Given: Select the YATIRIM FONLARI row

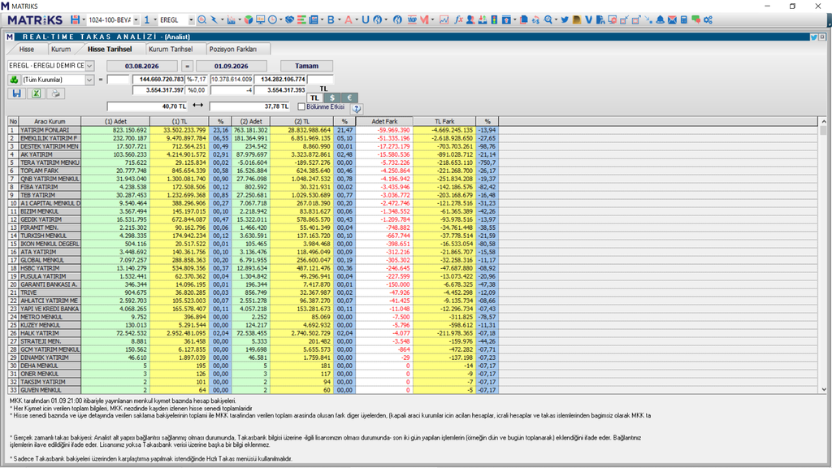Looking at the screenshot, I should pos(253,130).
